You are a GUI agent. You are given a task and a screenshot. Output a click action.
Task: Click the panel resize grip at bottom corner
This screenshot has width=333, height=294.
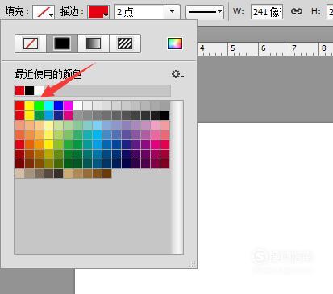point(192,263)
